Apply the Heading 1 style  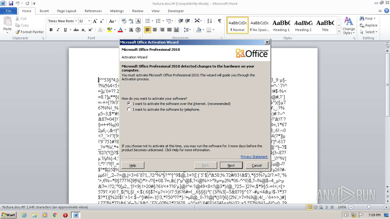pyautogui.click(x=281, y=26)
